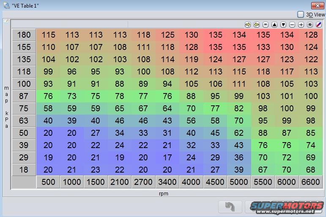The image size is (326, 217).
Task: Select the 180 kPa row header
Action: click(x=24, y=35)
